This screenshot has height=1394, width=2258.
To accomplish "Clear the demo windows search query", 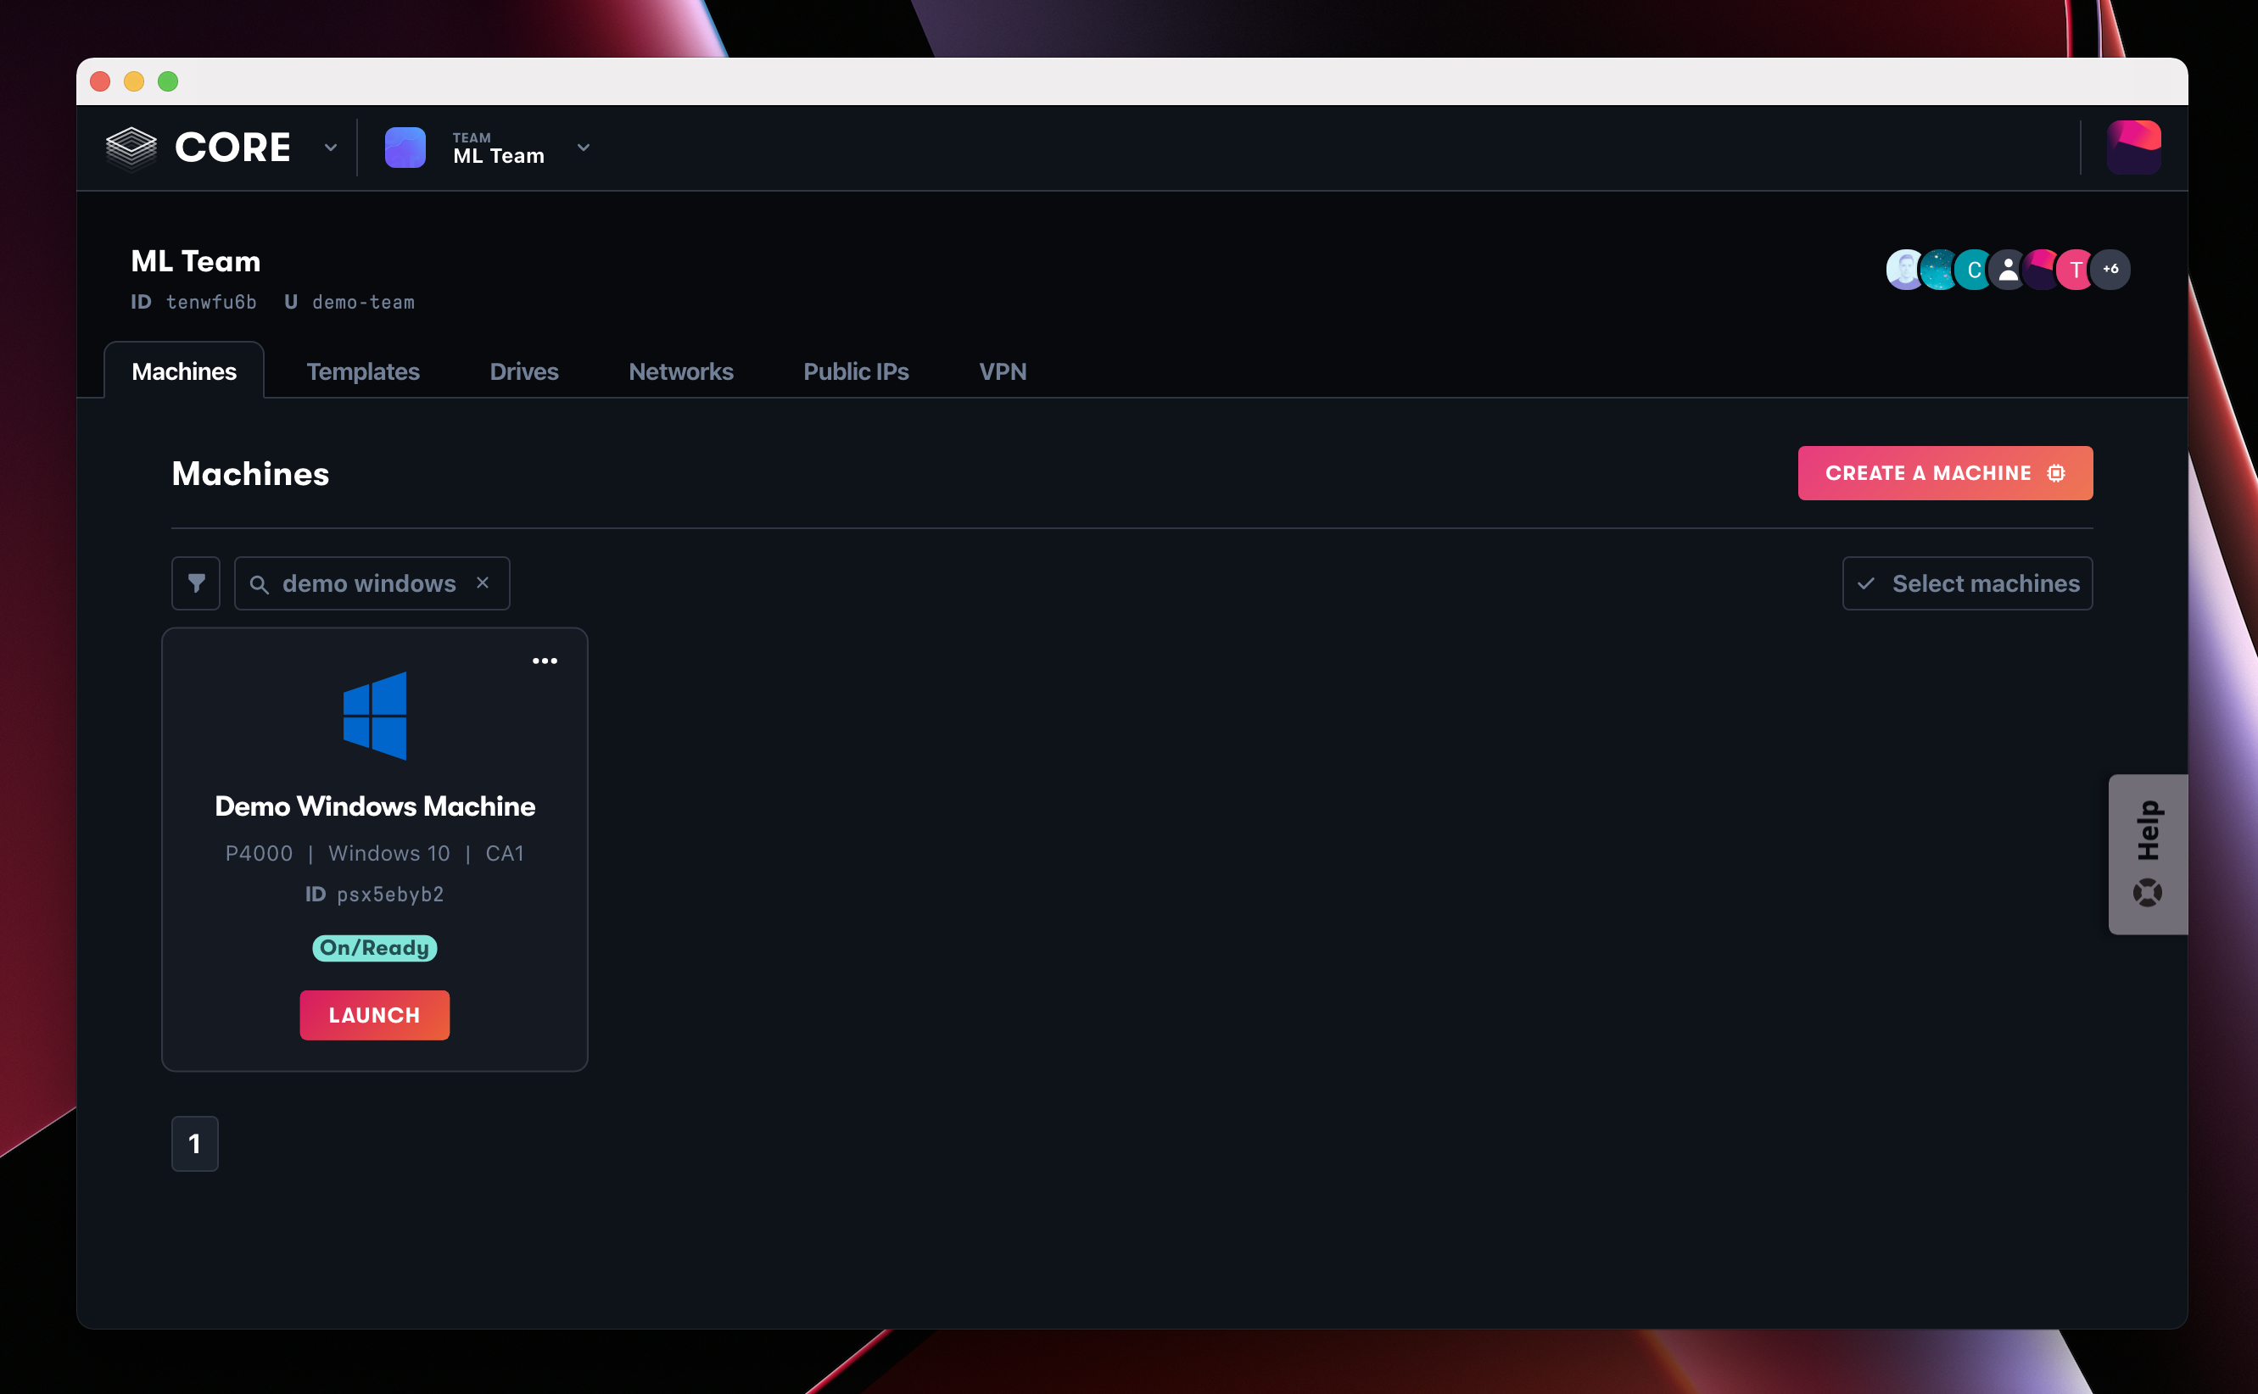I will coord(482,583).
